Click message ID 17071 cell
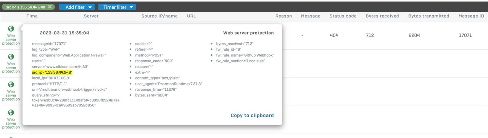 click(465, 35)
